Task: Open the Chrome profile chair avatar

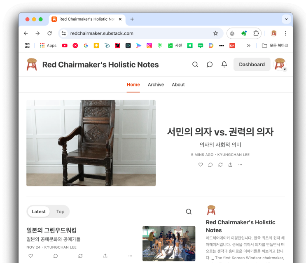Action: pos(274,33)
